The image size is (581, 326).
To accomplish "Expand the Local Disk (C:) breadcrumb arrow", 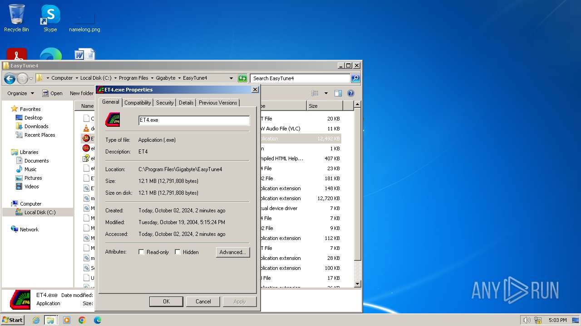I will click(115, 78).
